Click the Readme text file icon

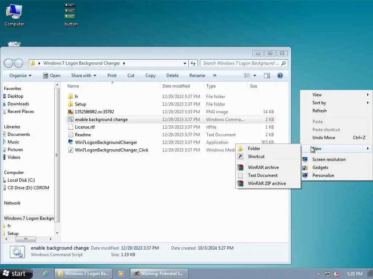point(70,134)
